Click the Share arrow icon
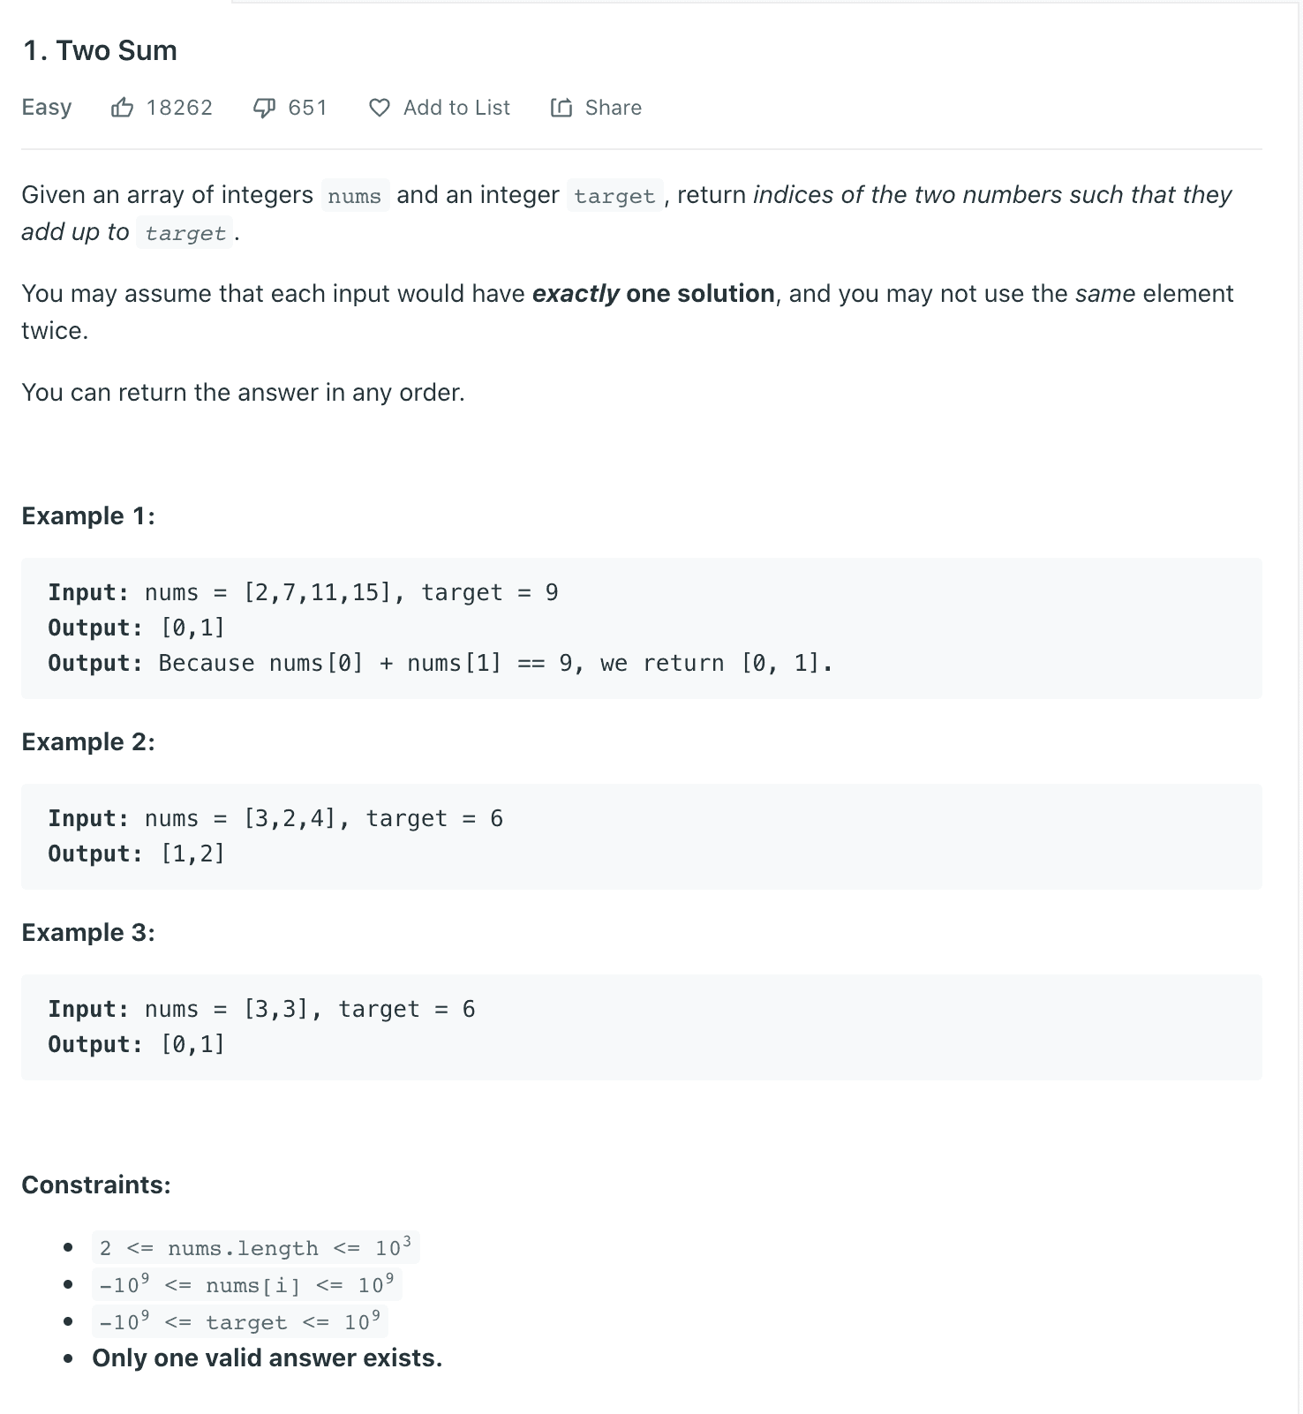 (561, 108)
